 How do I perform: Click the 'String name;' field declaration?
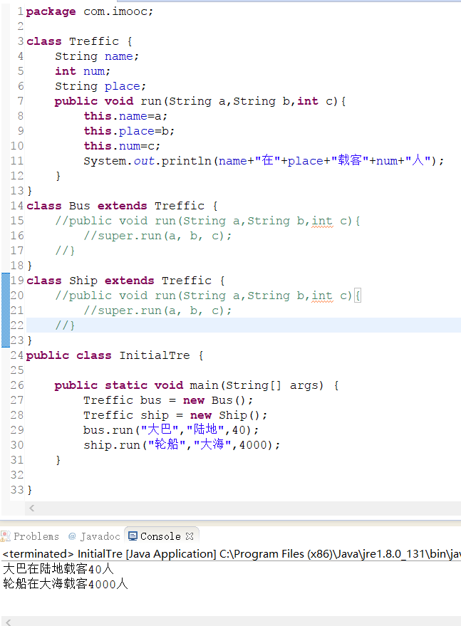pos(97,56)
